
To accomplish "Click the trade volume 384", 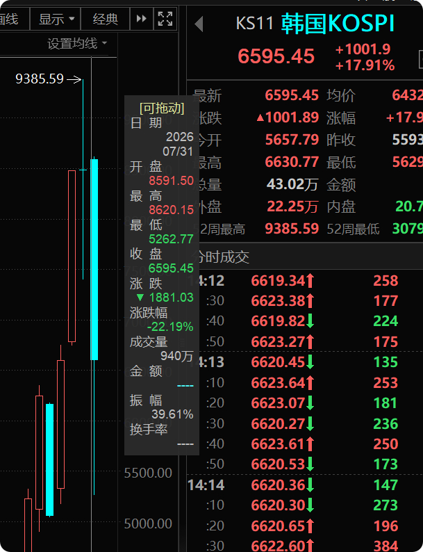I will 385,546.
